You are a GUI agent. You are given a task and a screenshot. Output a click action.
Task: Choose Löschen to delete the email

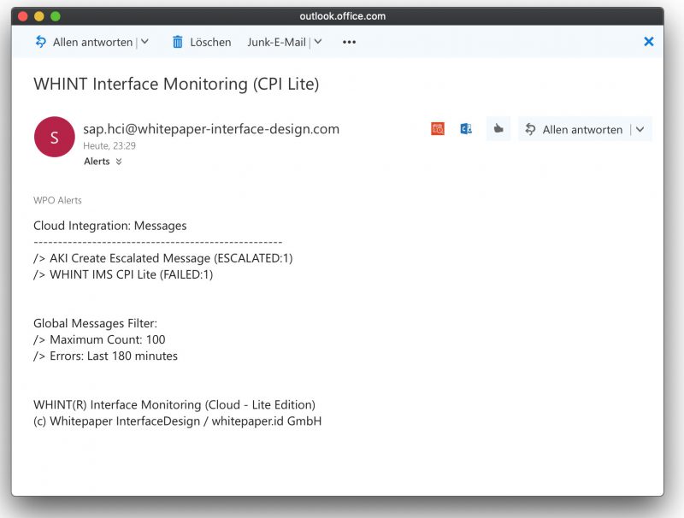pyautogui.click(x=210, y=42)
